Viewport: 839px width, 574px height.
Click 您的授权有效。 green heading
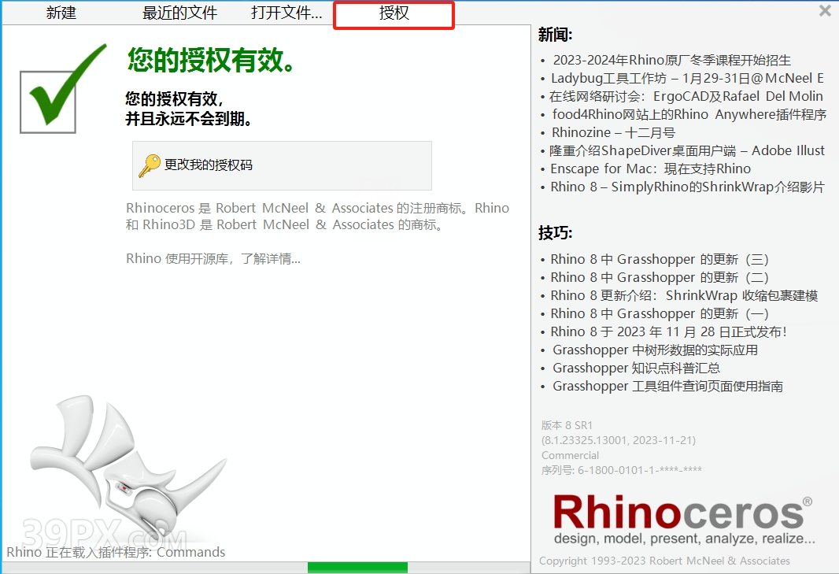(x=211, y=60)
